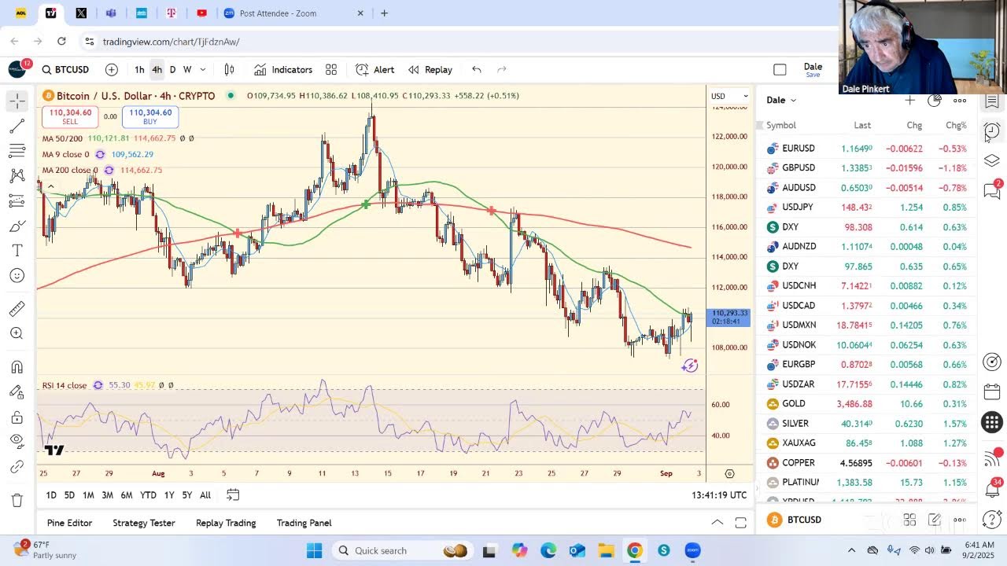Toggle stay in drawing mode
Image resolution: width=1007 pixels, height=566 pixels.
point(17,392)
